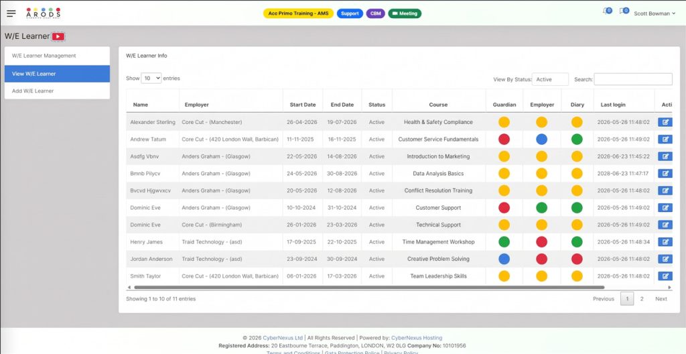Click course cell Team Leadership Skills
The width and height of the screenshot is (686, 354).
point(438,276)
